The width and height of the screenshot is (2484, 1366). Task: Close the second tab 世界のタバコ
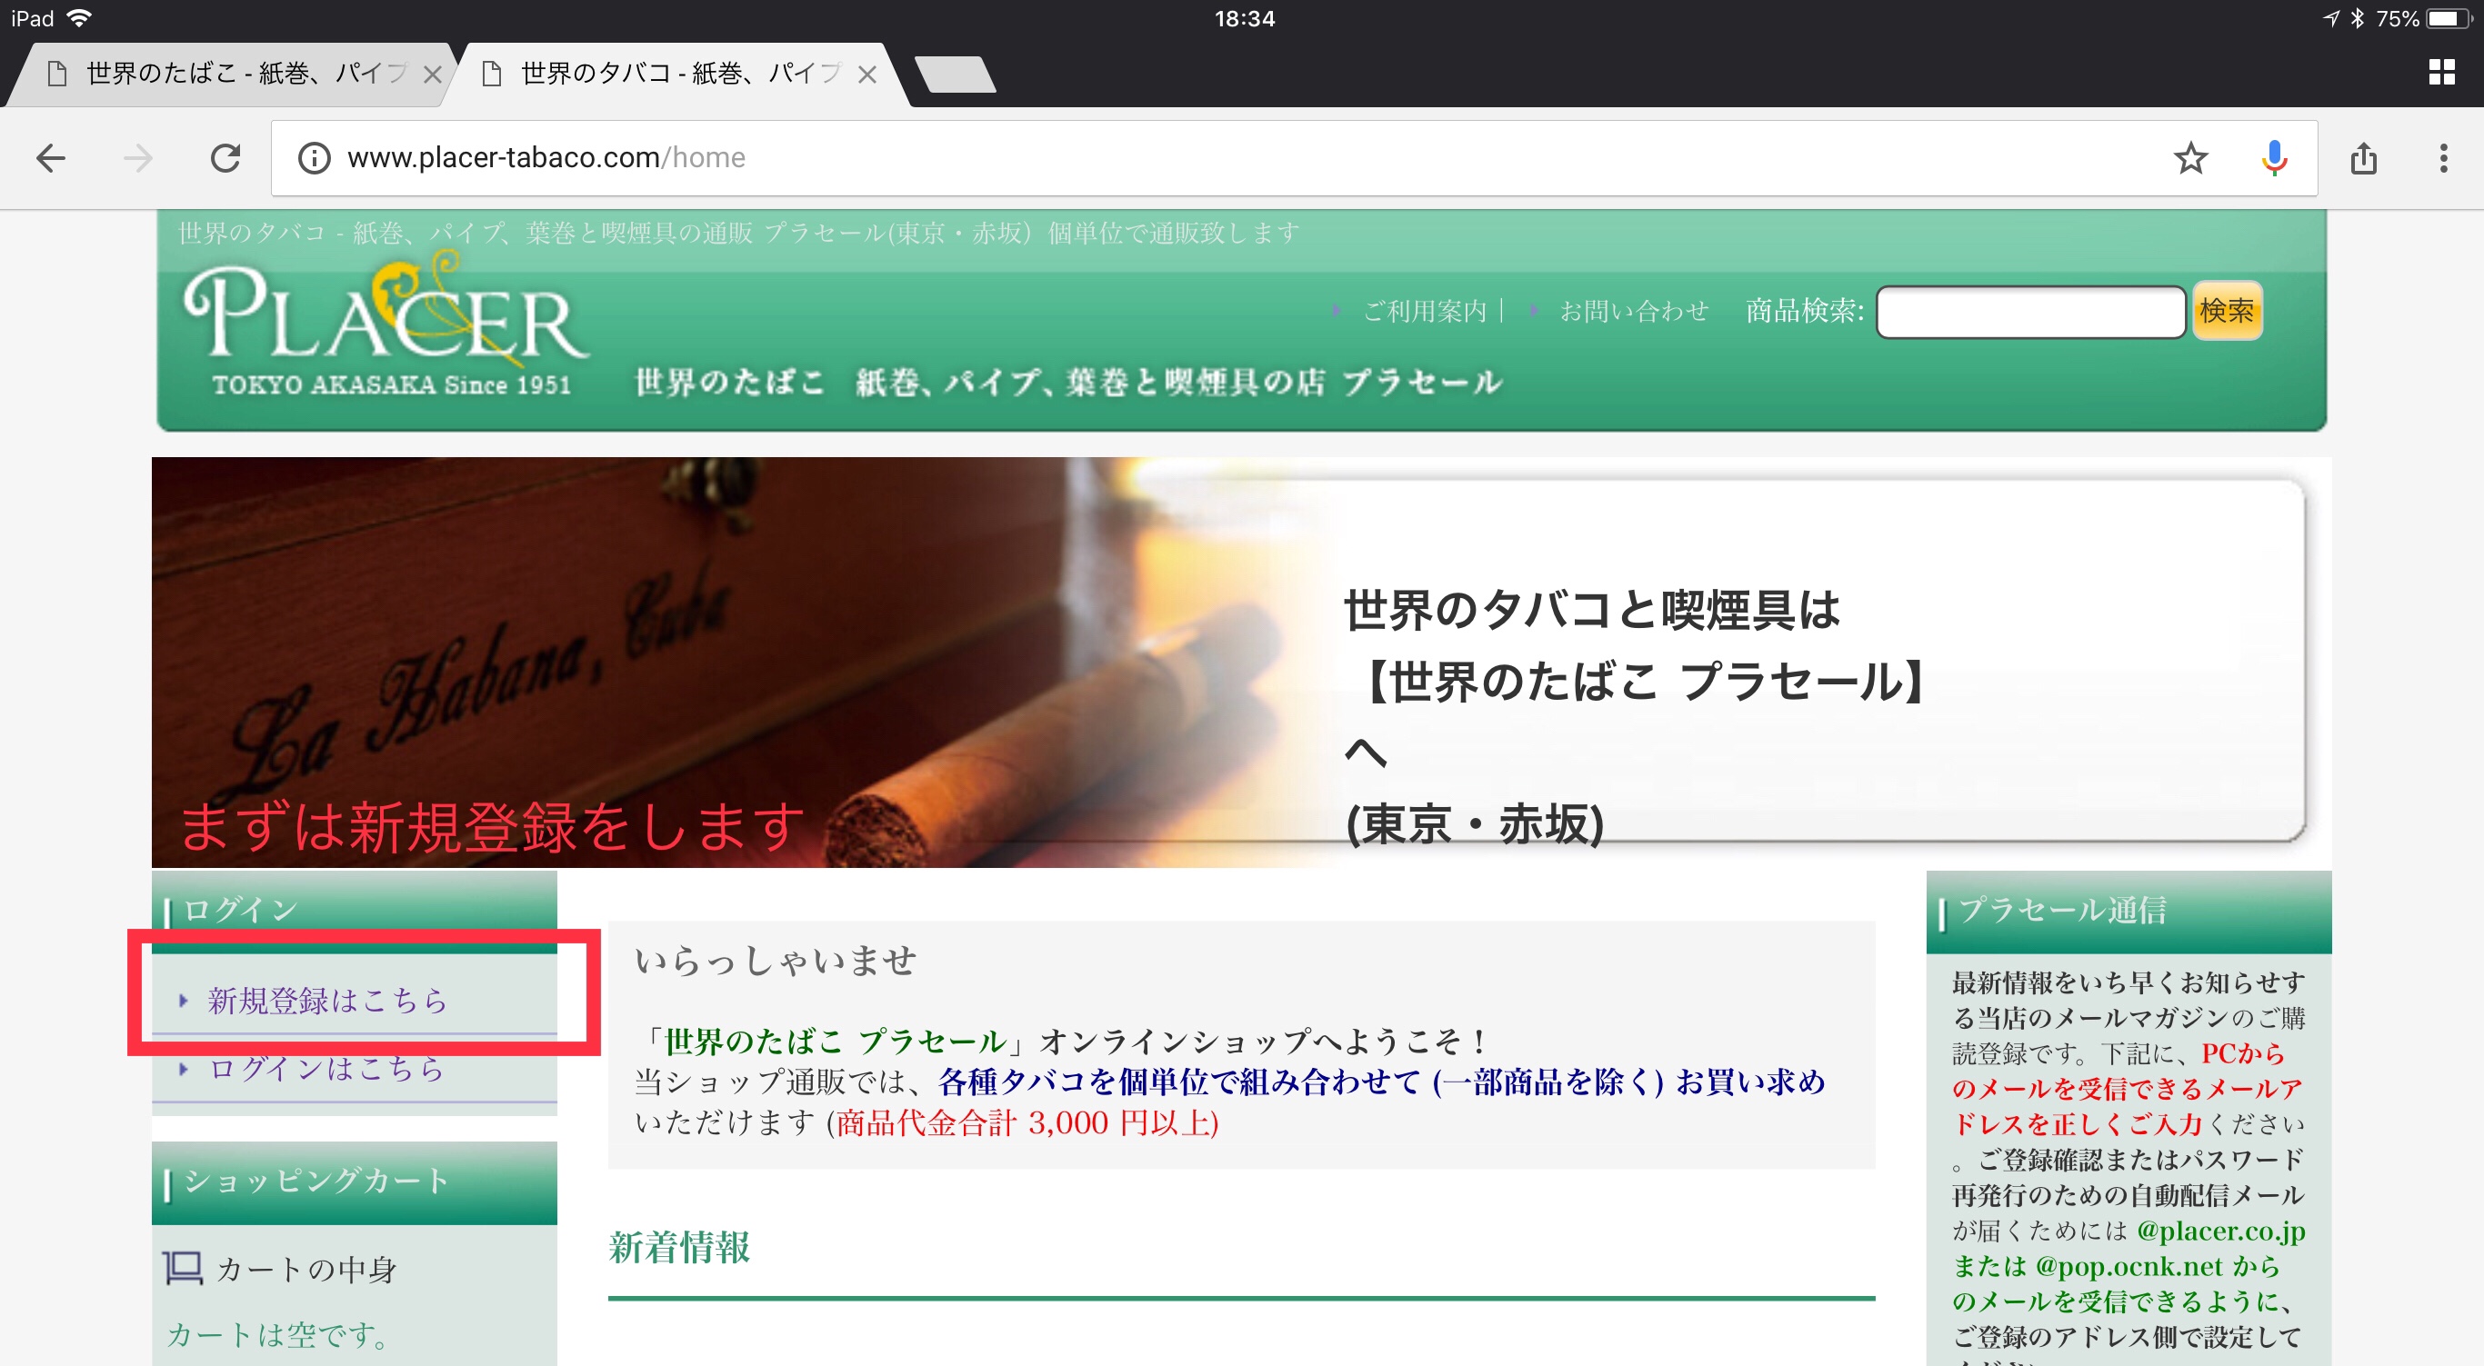[x=866, y=75]
